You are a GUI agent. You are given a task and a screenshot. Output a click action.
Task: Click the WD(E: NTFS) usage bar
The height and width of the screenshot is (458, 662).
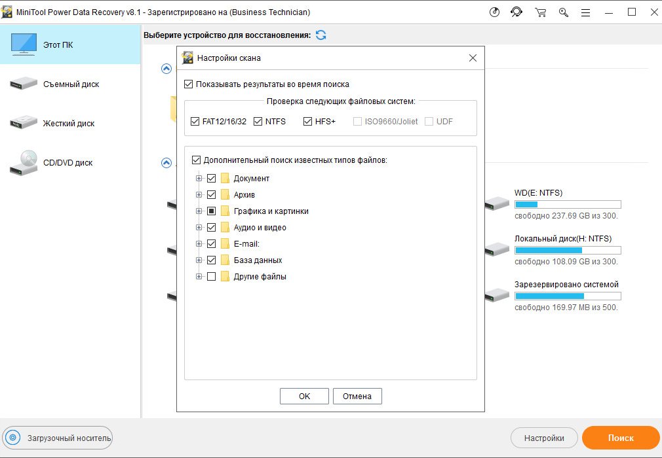click(x=568, y=205)
